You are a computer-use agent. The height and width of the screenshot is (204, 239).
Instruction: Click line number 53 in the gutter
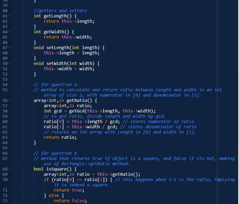[x=5, y=79]
